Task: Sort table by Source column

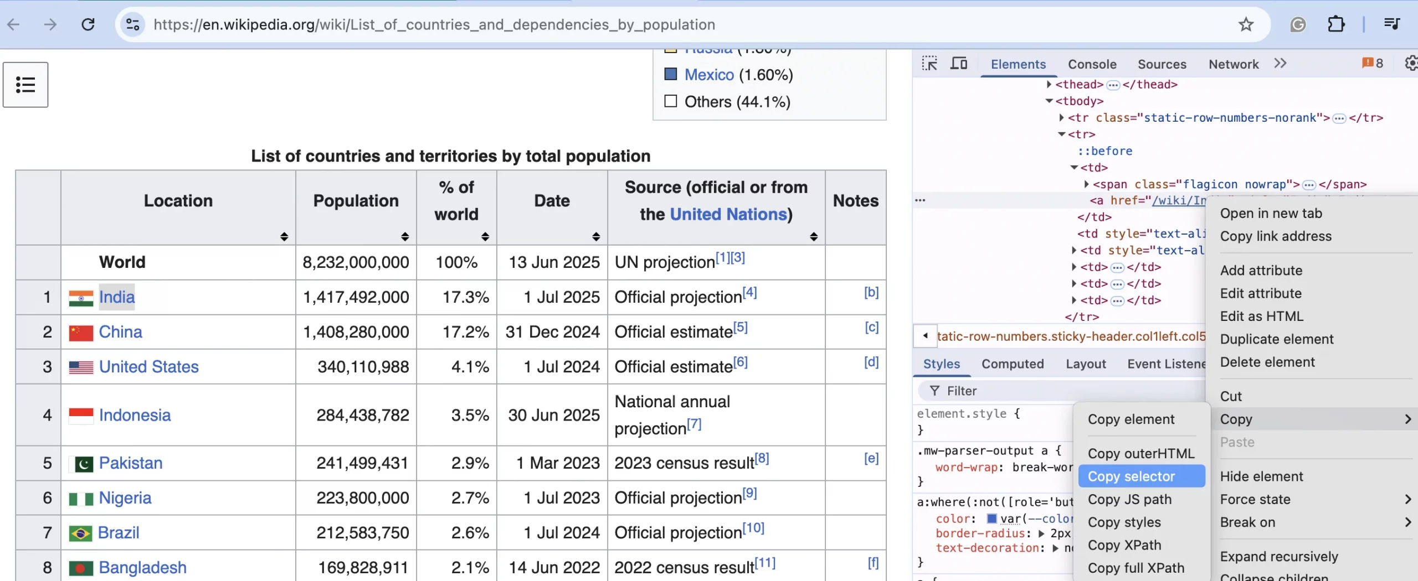Action: pyautogui.click(x=814, y=237)
